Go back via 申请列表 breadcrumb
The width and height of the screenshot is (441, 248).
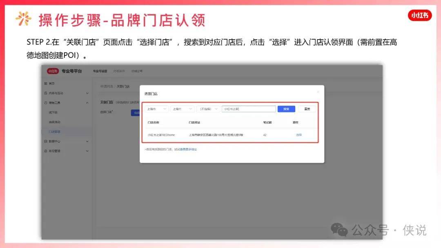click(107, 86)
